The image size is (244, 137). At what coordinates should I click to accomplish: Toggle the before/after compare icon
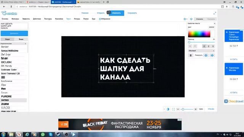168,109
